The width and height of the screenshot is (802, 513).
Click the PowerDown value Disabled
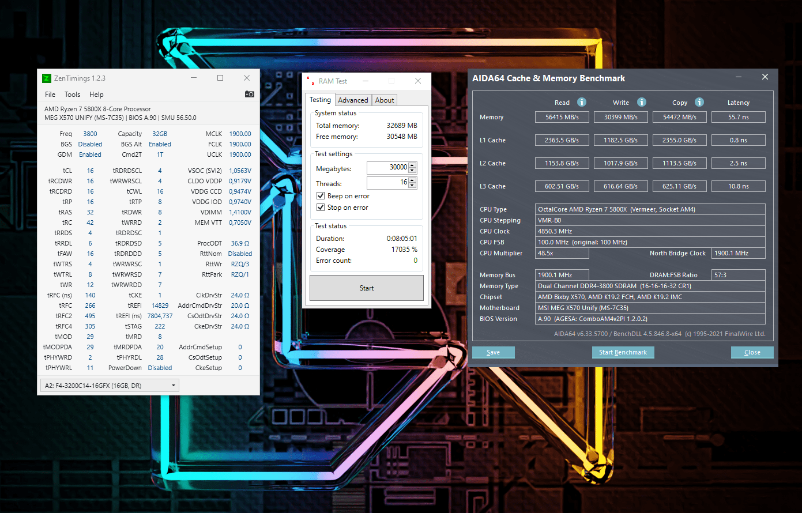160,368
